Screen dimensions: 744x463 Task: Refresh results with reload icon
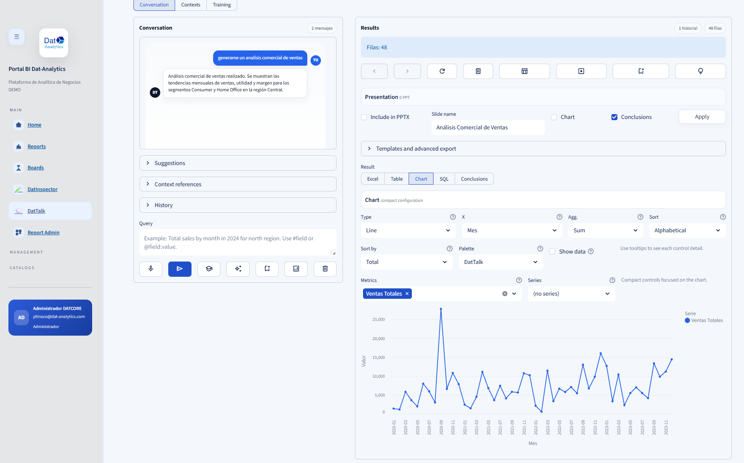pyautogui.click(x=442, y=71)
